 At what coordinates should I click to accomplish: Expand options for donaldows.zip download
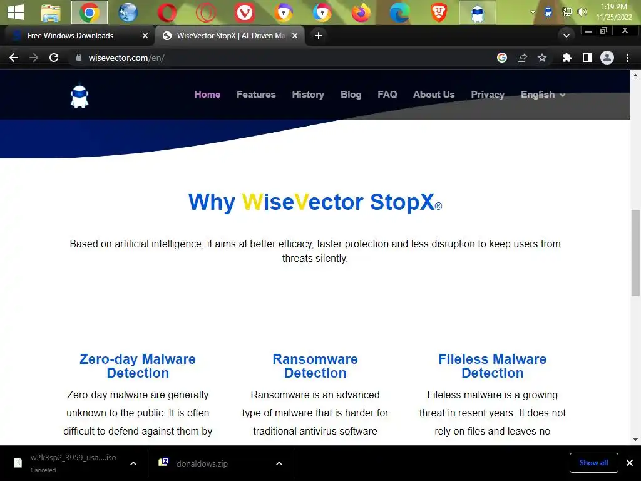279,463
